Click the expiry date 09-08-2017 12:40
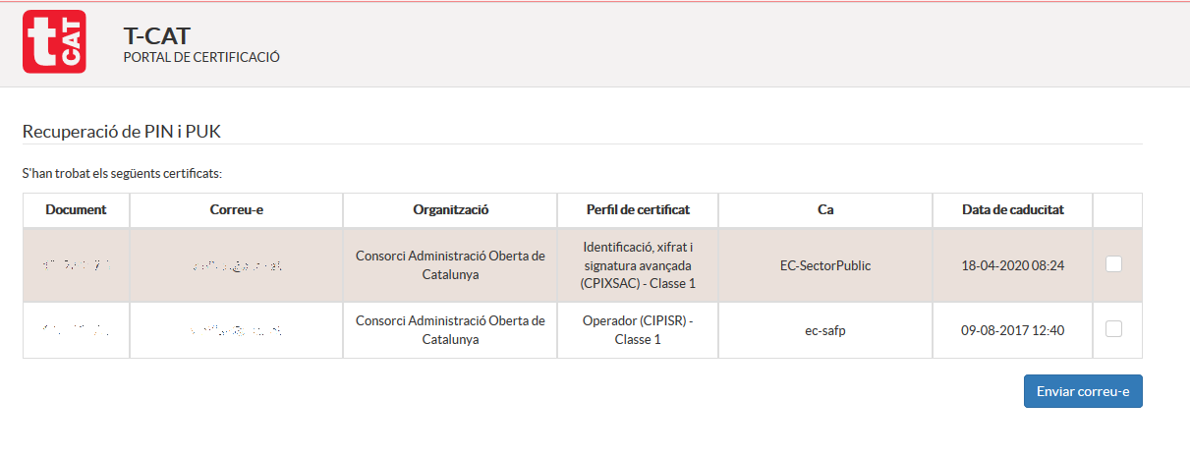 pos(1012,330)
